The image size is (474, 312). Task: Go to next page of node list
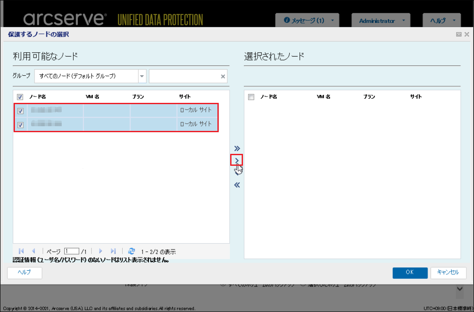click(x=101, y=251)
